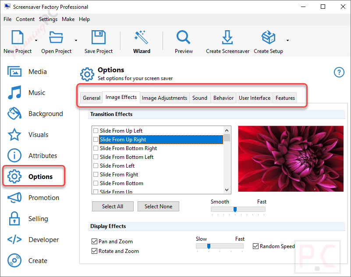The image size is (351, 277).
Task: Open the Background section in sidebar
Action: tap(35, 114)
